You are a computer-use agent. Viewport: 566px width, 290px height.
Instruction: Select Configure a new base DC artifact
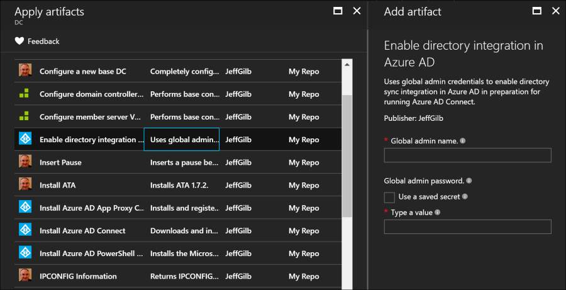(x=82, y=72)
